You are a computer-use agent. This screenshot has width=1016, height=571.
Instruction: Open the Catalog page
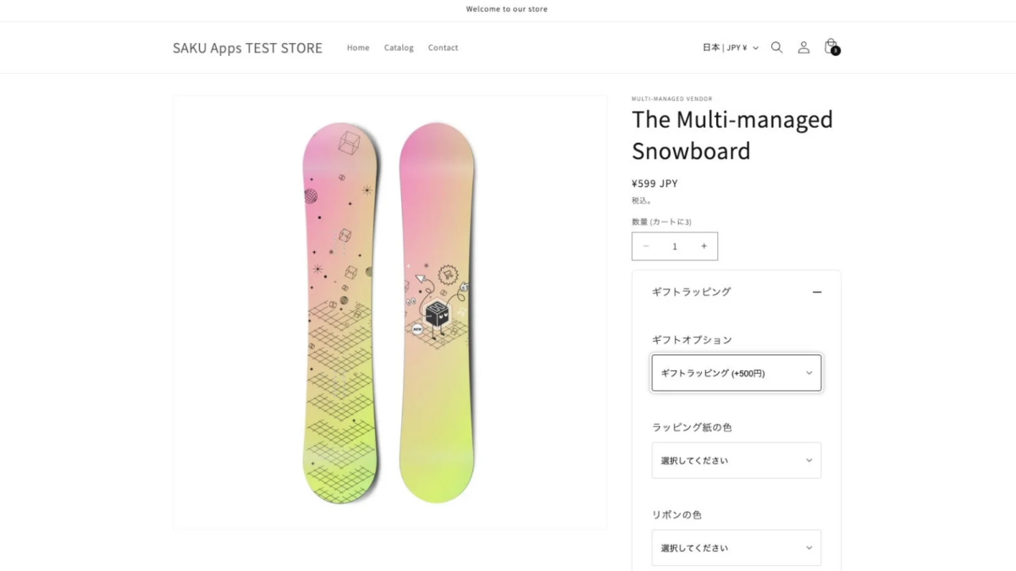pyautogui.click(x=399, y=47)
